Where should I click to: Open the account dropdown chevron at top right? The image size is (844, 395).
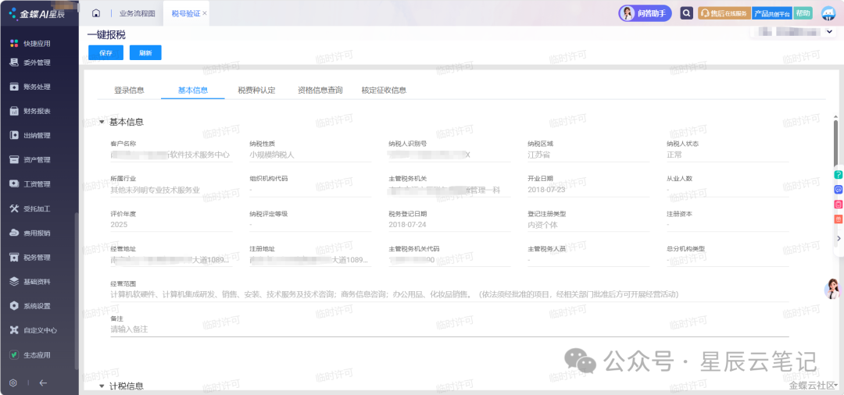[x=829, y=32]
